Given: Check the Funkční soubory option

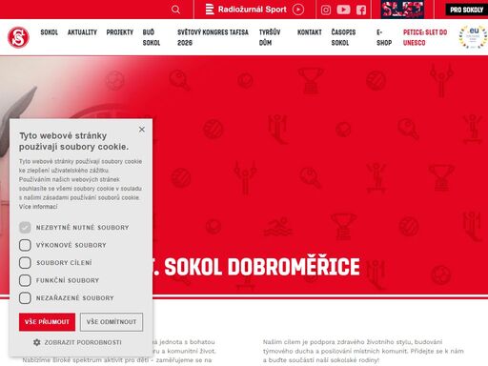Looking at the screenshot, I should tap(25, 280).
